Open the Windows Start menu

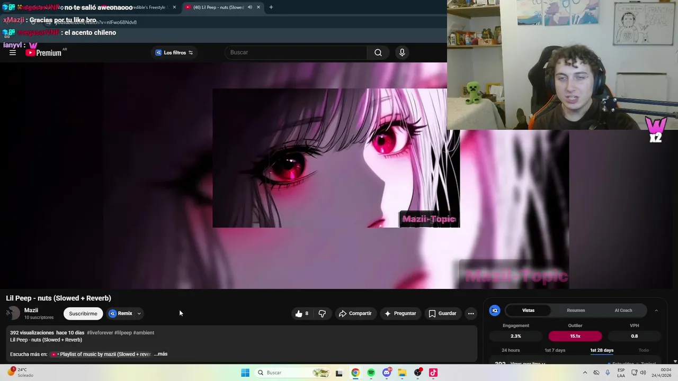tap(245, 373)
